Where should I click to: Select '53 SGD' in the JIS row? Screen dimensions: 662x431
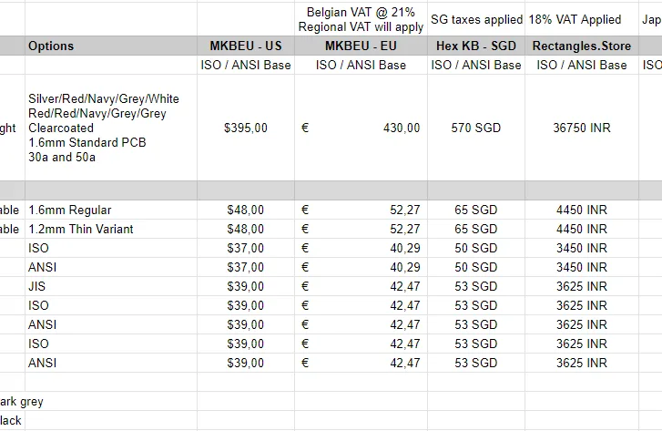point(476,286)
